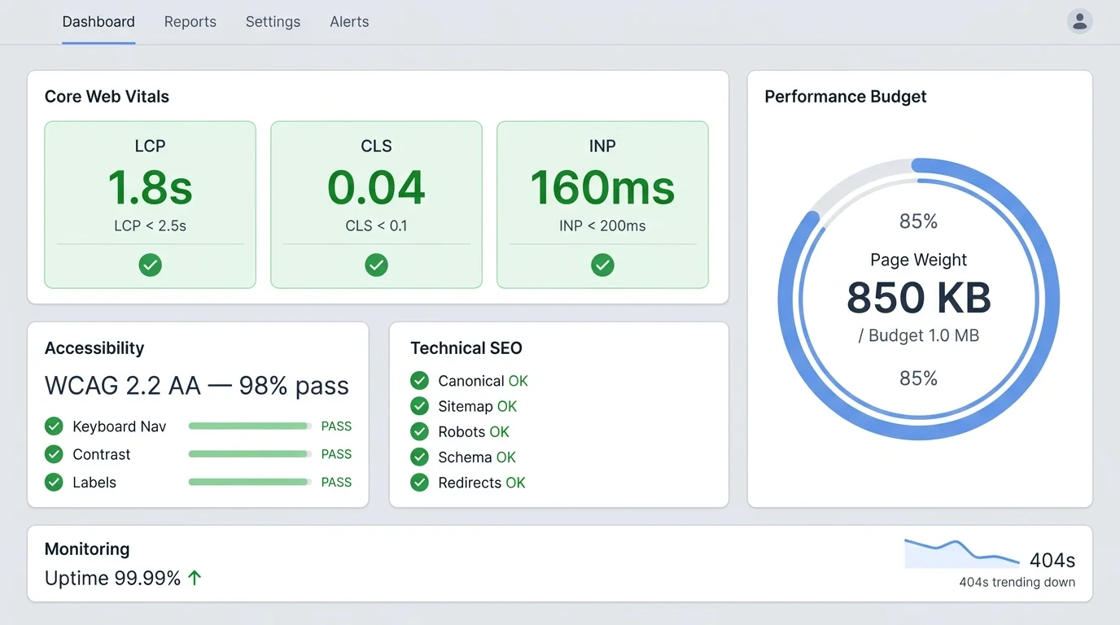The height and width of the screenshot is (625, 1120).
Task: Switch to the Dashboard tab
Action: [98, 22]
